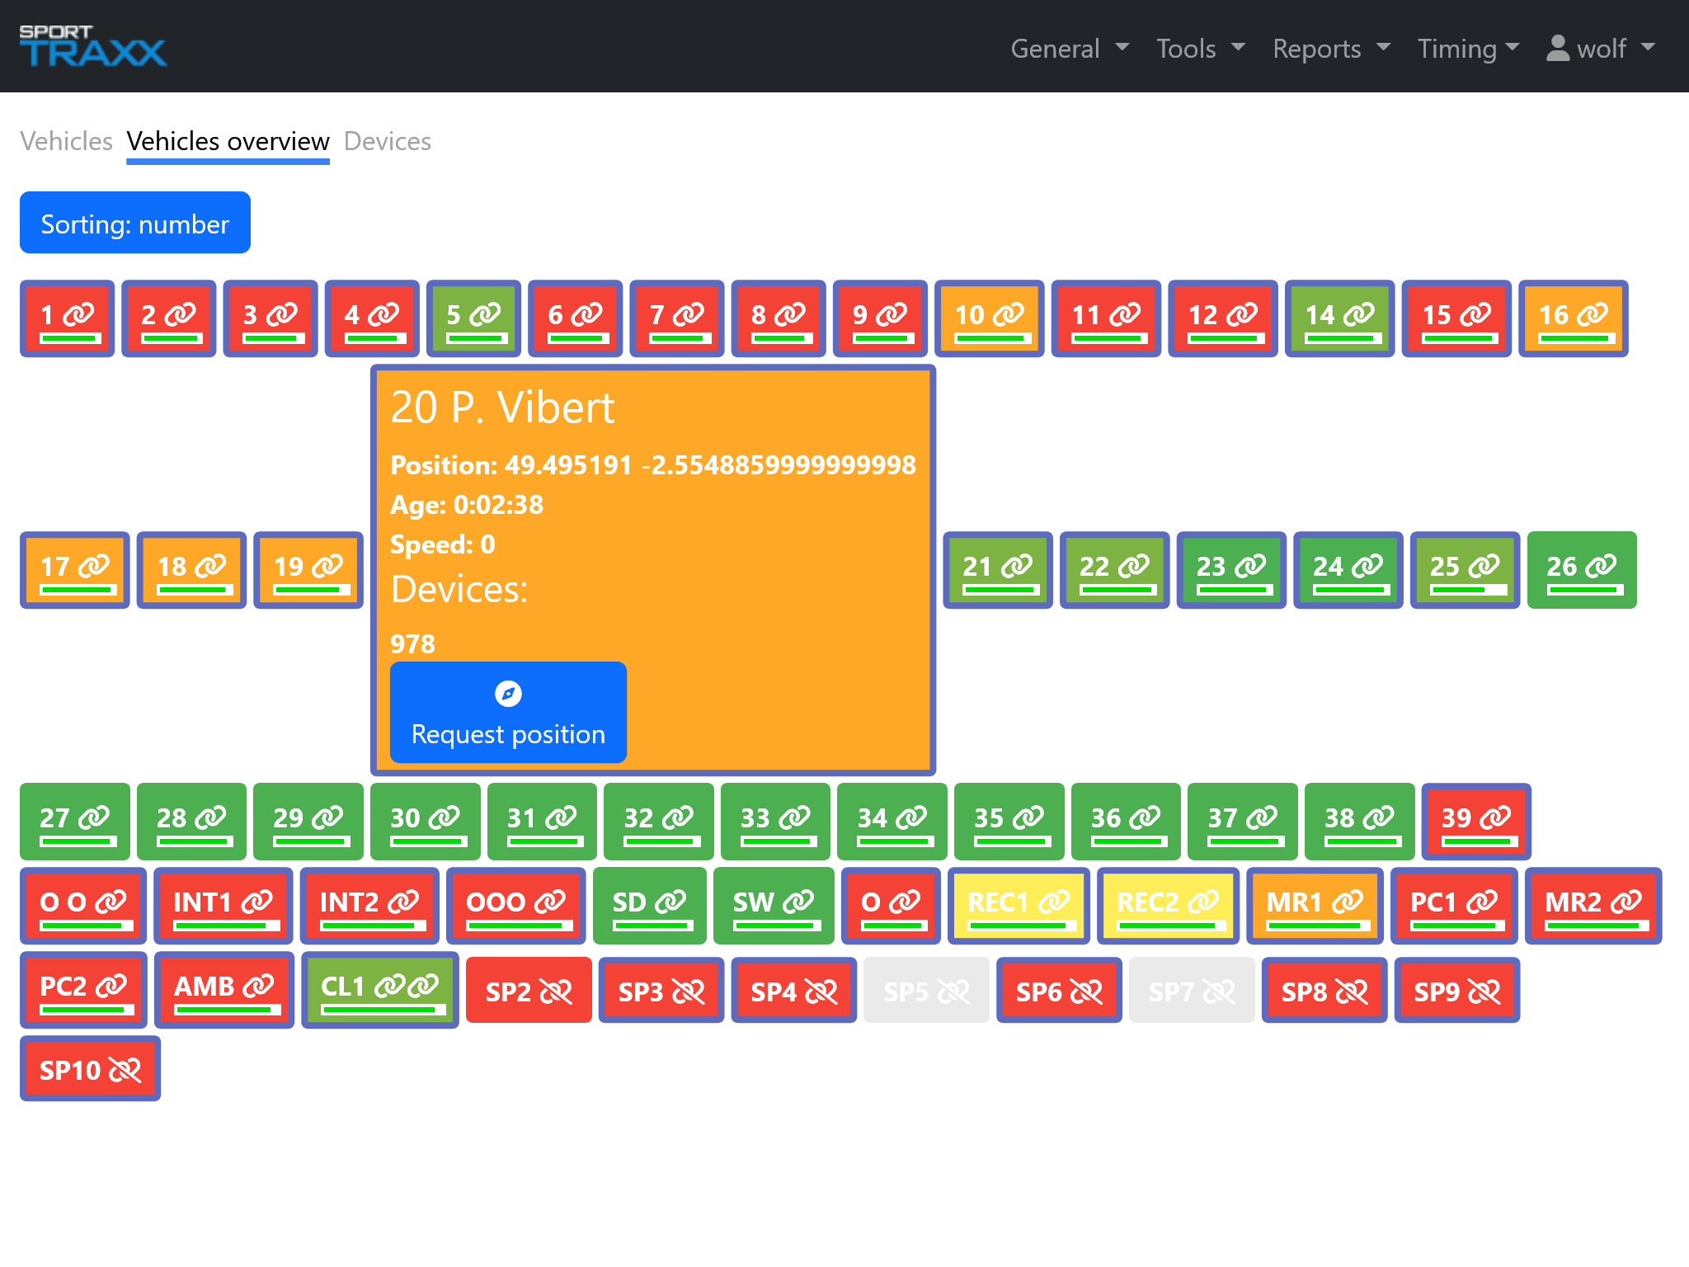Click the link icon on AMB tile

click(258, 985)
